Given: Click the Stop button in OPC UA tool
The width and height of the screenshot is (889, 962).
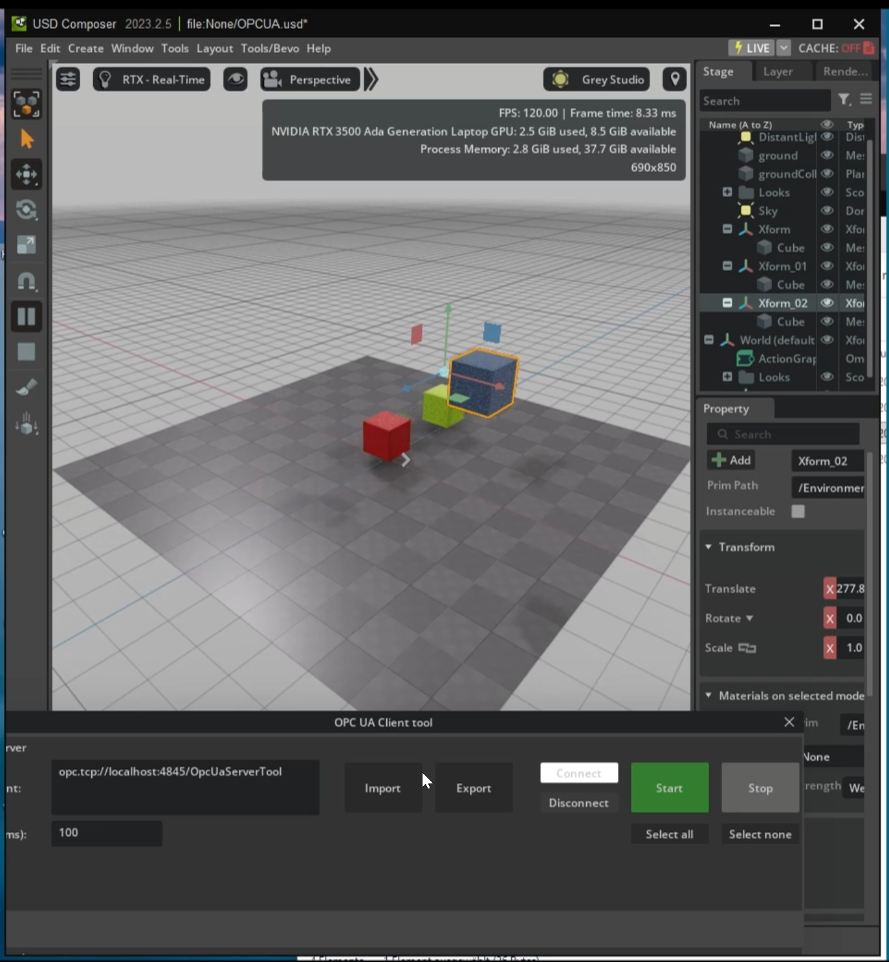Looking at the screenshot, I should click(x=760, y=788).
